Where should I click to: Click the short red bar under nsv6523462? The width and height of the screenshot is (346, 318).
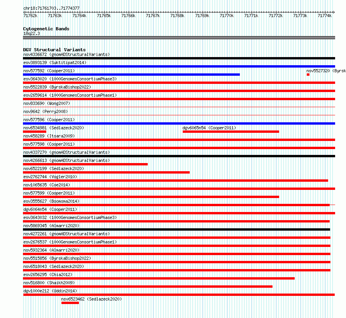70,303
